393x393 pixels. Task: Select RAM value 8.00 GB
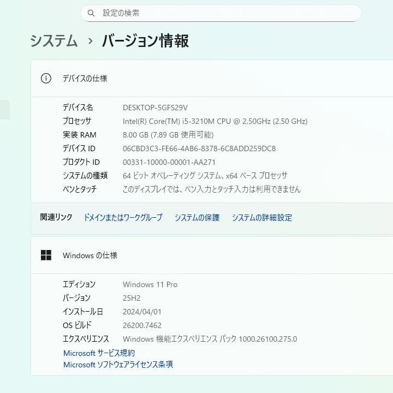pyautogui.click(x=135, y=135)
